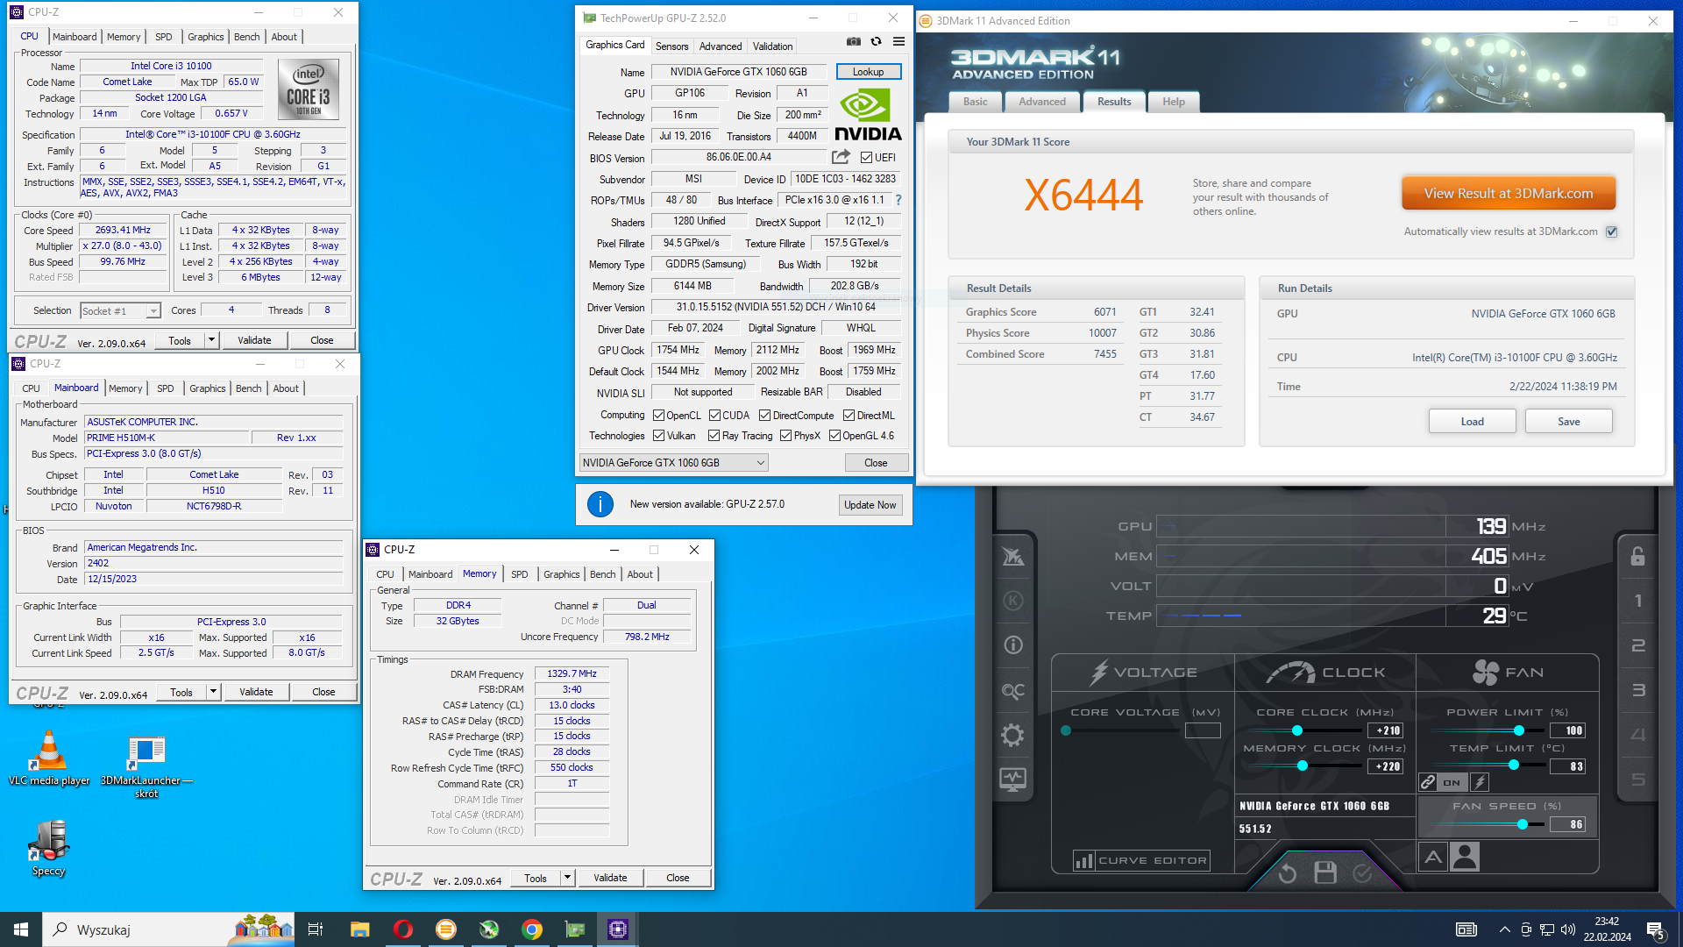Image resolution: width=1683 pixels, height=947 pixels.
Task: Open File Explorer from taskbar
Action: [360, 929]
